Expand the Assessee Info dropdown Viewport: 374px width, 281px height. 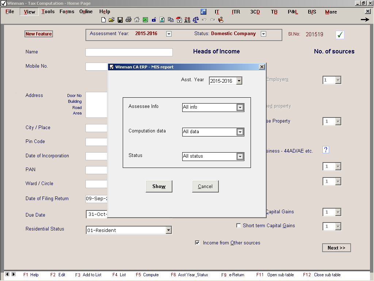[240, 108]
